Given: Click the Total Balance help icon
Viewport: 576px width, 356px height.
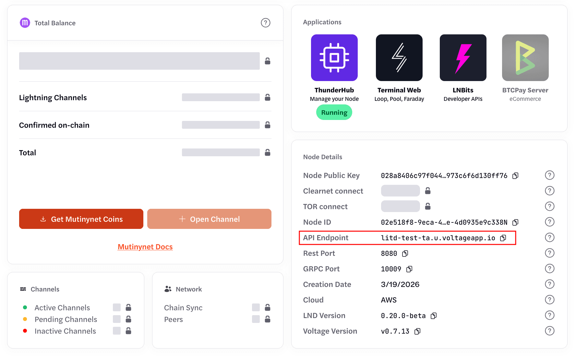Looking at the screenshot, I should [x=265, y=23].
